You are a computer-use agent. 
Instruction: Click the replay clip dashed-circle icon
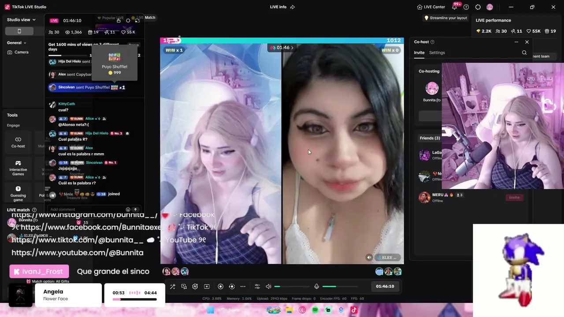pyautogui.click(x=232, y=287)
